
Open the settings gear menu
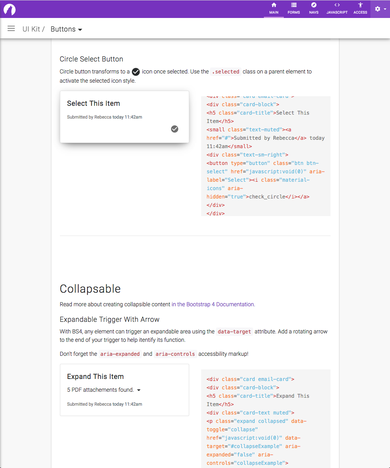(380, 9)
